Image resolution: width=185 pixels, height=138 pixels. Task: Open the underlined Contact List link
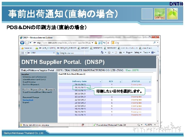28,100
